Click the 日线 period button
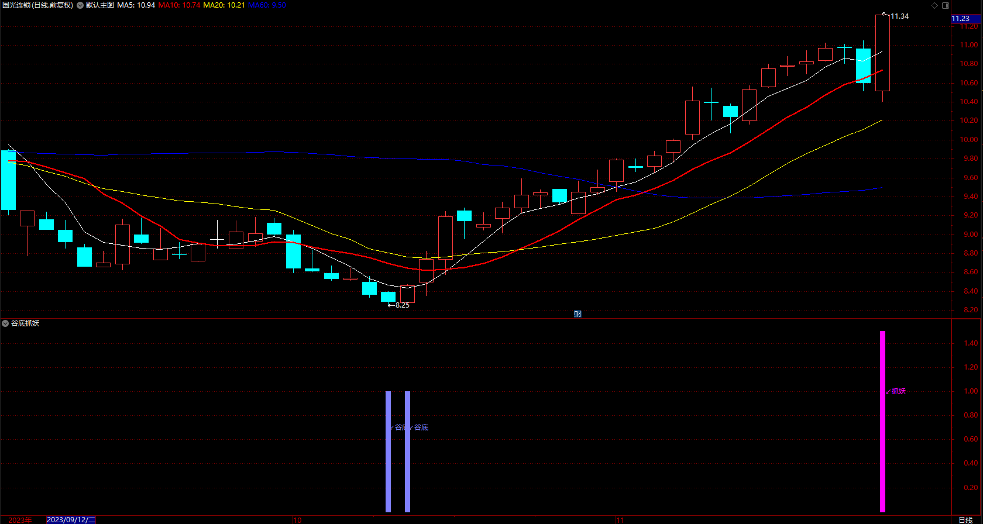Screen dimensions: 983x524 965,520
